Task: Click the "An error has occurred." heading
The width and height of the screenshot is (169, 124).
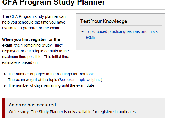Action: point(33,105)
